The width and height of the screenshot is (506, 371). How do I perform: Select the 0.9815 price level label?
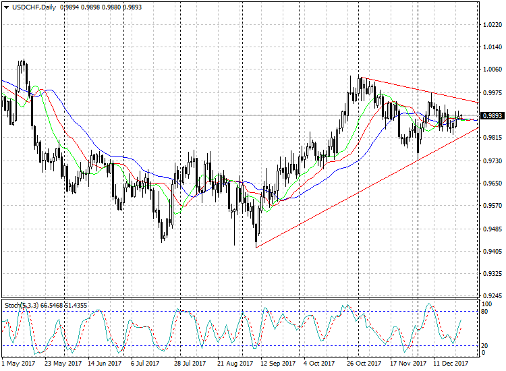coord(493,138)
